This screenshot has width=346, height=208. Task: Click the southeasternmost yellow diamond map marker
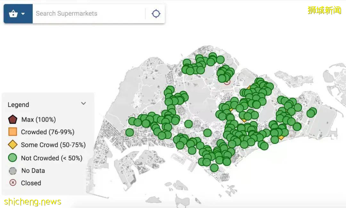point(281,137)
